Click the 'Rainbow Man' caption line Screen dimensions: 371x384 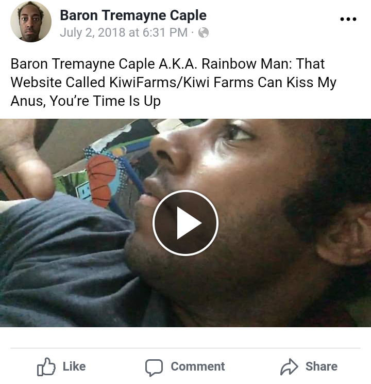pos(167,63)
